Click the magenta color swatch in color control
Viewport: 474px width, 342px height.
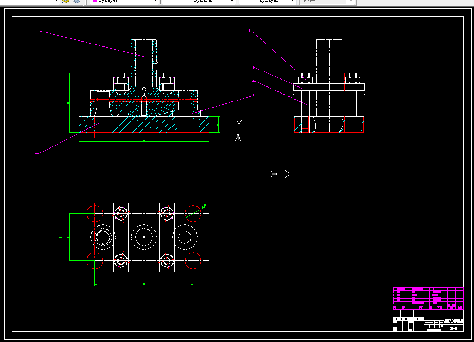94,1
